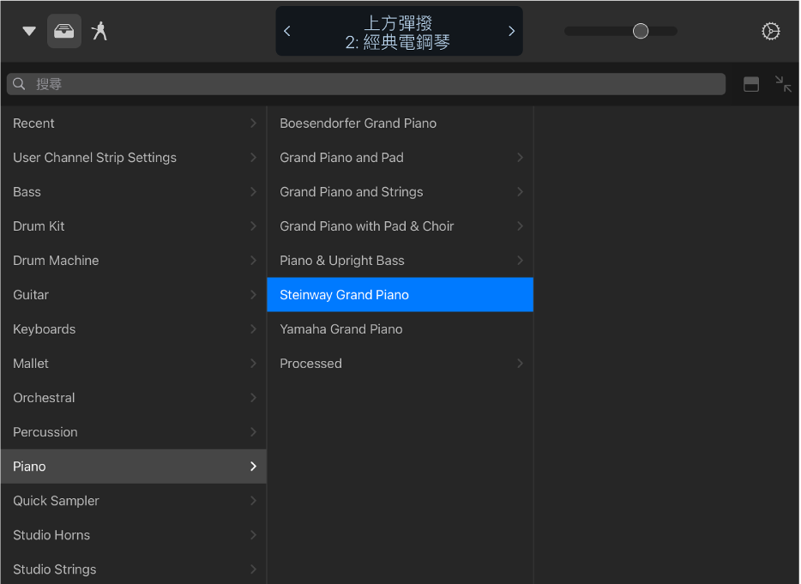
Task: Open the performer figure icon
Action: [x=99, y=31]
